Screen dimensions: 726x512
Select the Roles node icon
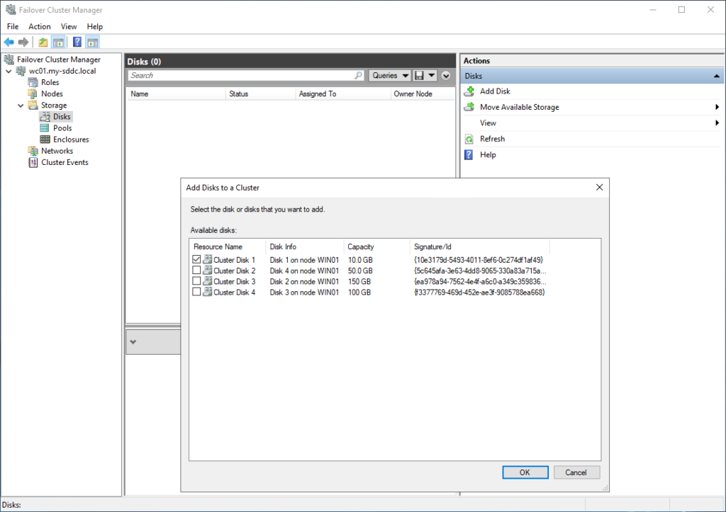33,82
